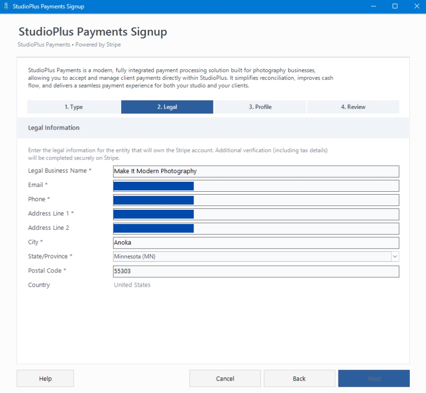The height and width of the screenshot is (393, 426).
Task: Select the 2. Legal step tab
Action: point(167,107)
